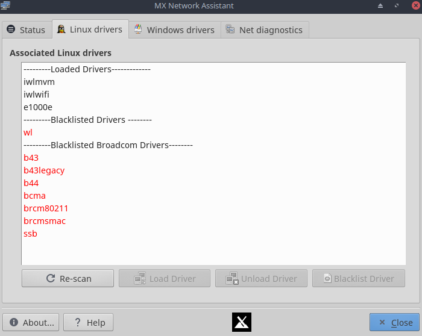
Task: Click the question mark icon on Help
Action: coord(78,322)
